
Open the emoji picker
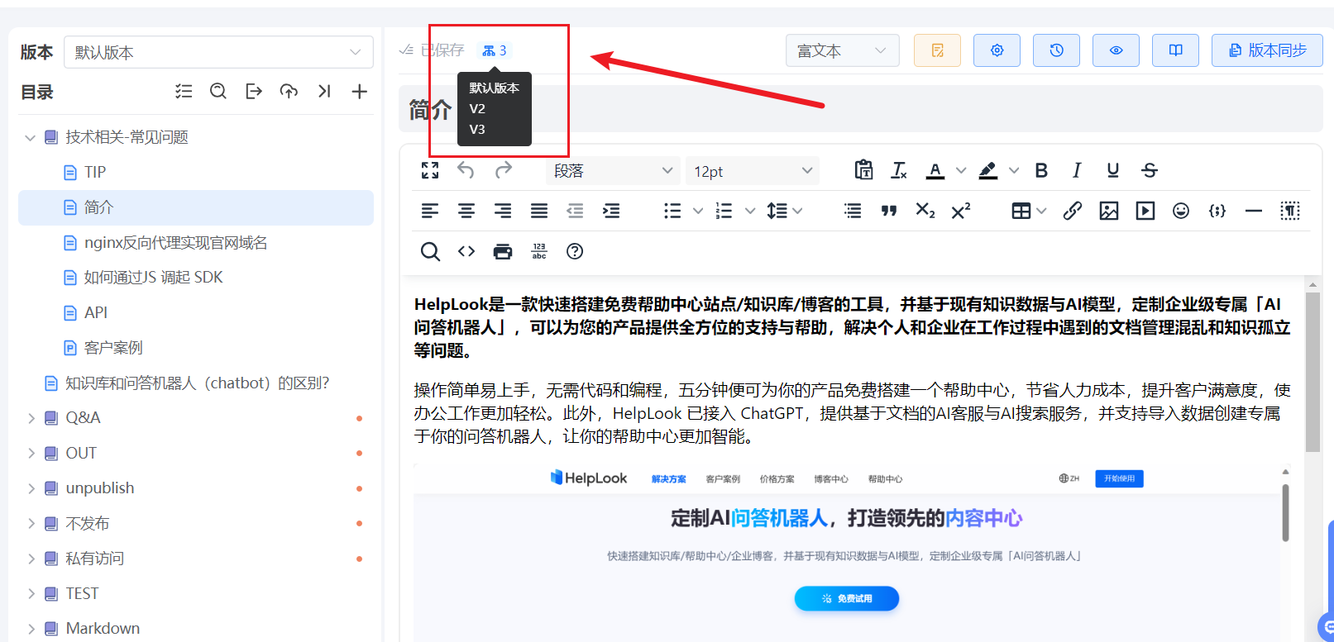1181,211
